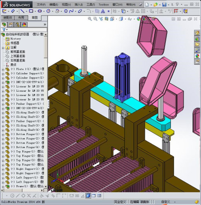Select Cylinder Support<1> in the tree
This screenshot has width=201, height=205.
tap(30, 73)
